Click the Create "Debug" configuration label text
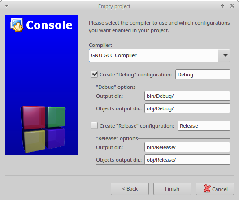Viewport: 239px width, 200px height. [136, 75]
